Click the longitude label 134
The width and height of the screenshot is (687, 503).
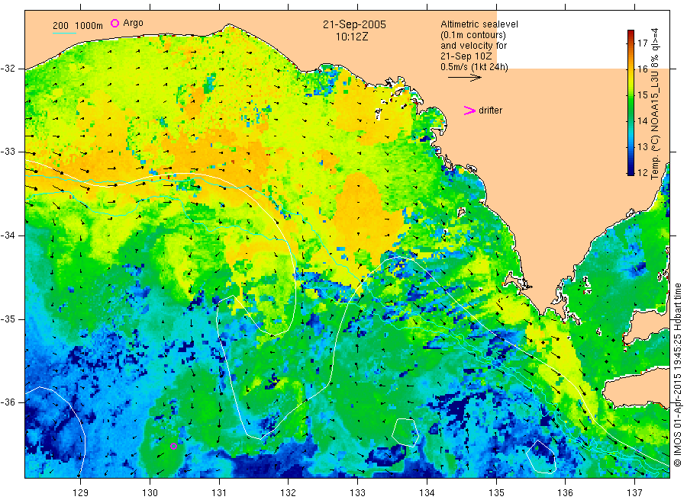coord(427,493)
